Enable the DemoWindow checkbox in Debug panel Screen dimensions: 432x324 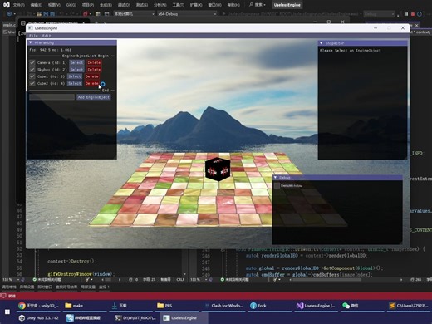pos(277,185)
